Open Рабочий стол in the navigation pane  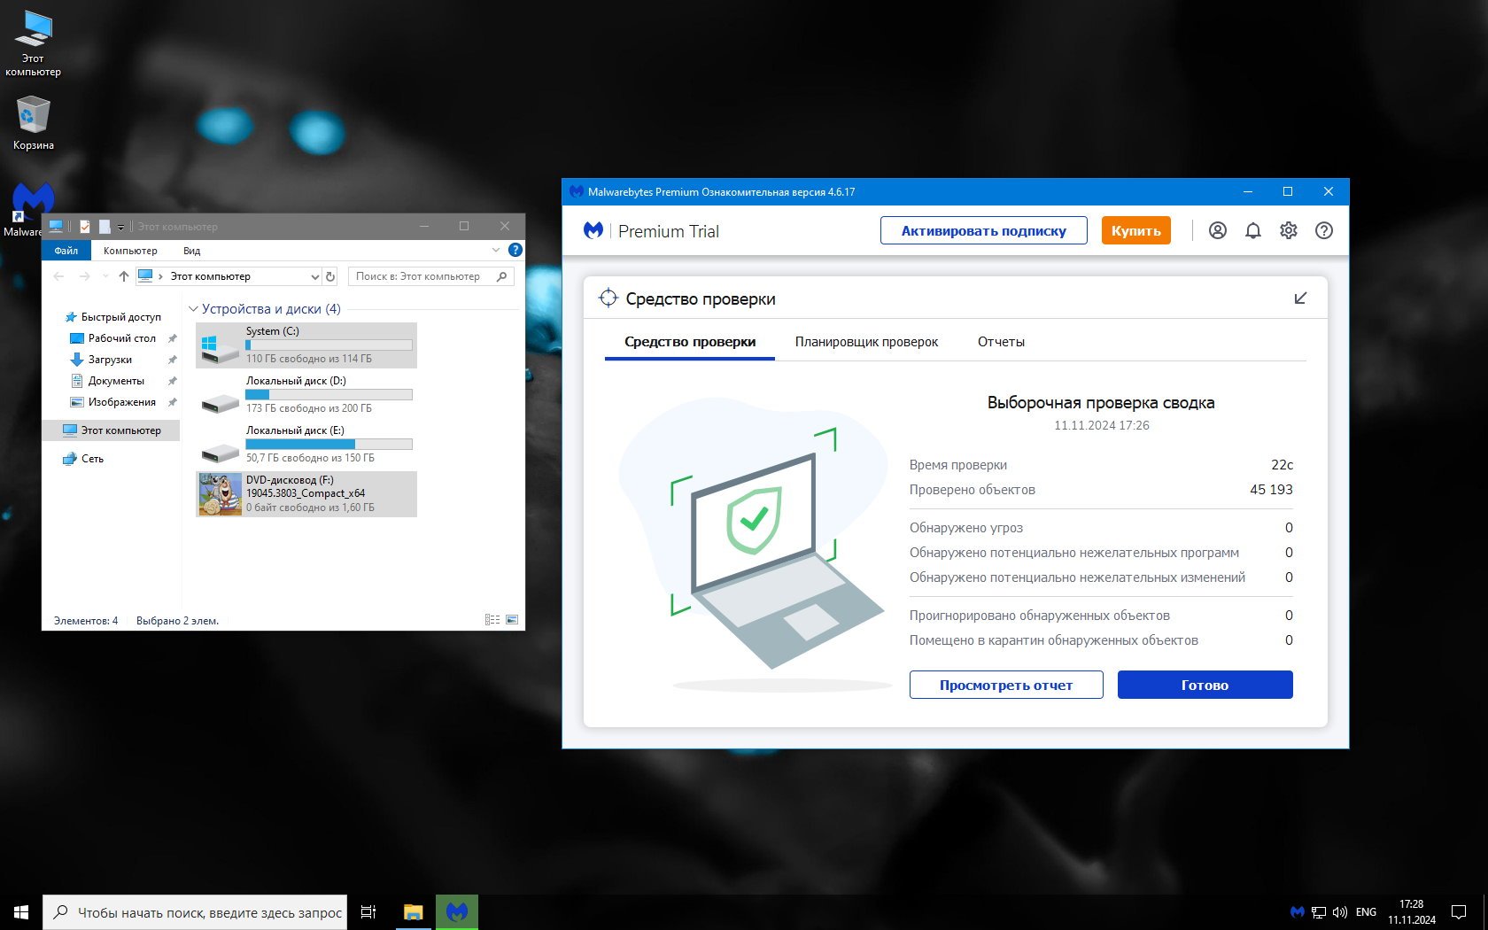pyautogui.click(x=121, y=338)
